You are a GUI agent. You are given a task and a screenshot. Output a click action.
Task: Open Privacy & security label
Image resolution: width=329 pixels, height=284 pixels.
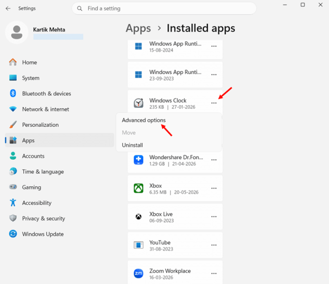[44, 218]
